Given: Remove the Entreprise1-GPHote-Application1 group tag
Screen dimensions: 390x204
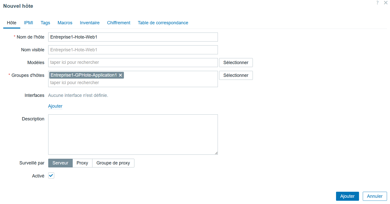Looking at the screenshot, I should pyautogui.click(x=120, y=75).
